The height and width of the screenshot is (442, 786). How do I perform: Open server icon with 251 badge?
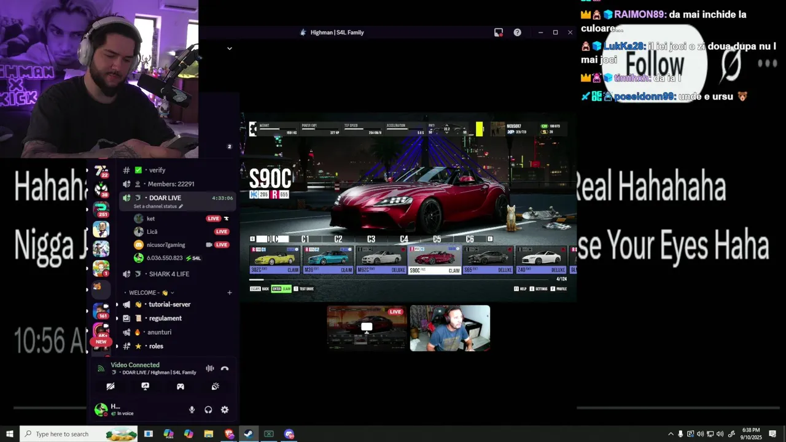tap(101, 209)
